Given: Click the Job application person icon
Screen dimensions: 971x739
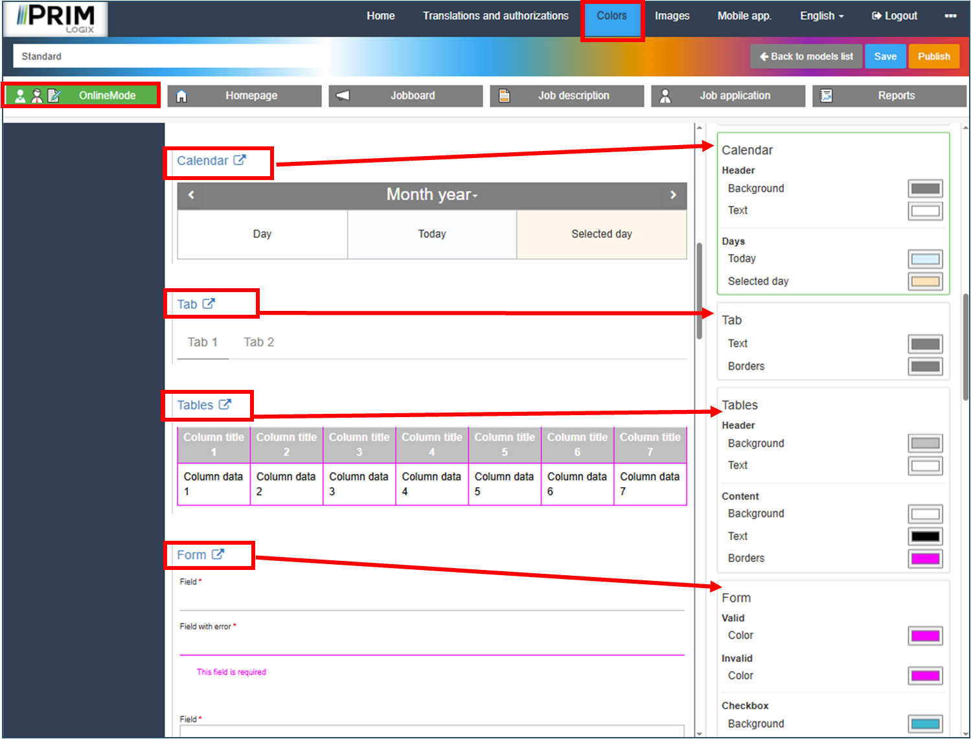Looking at the screenshot, I should (665, 96).
